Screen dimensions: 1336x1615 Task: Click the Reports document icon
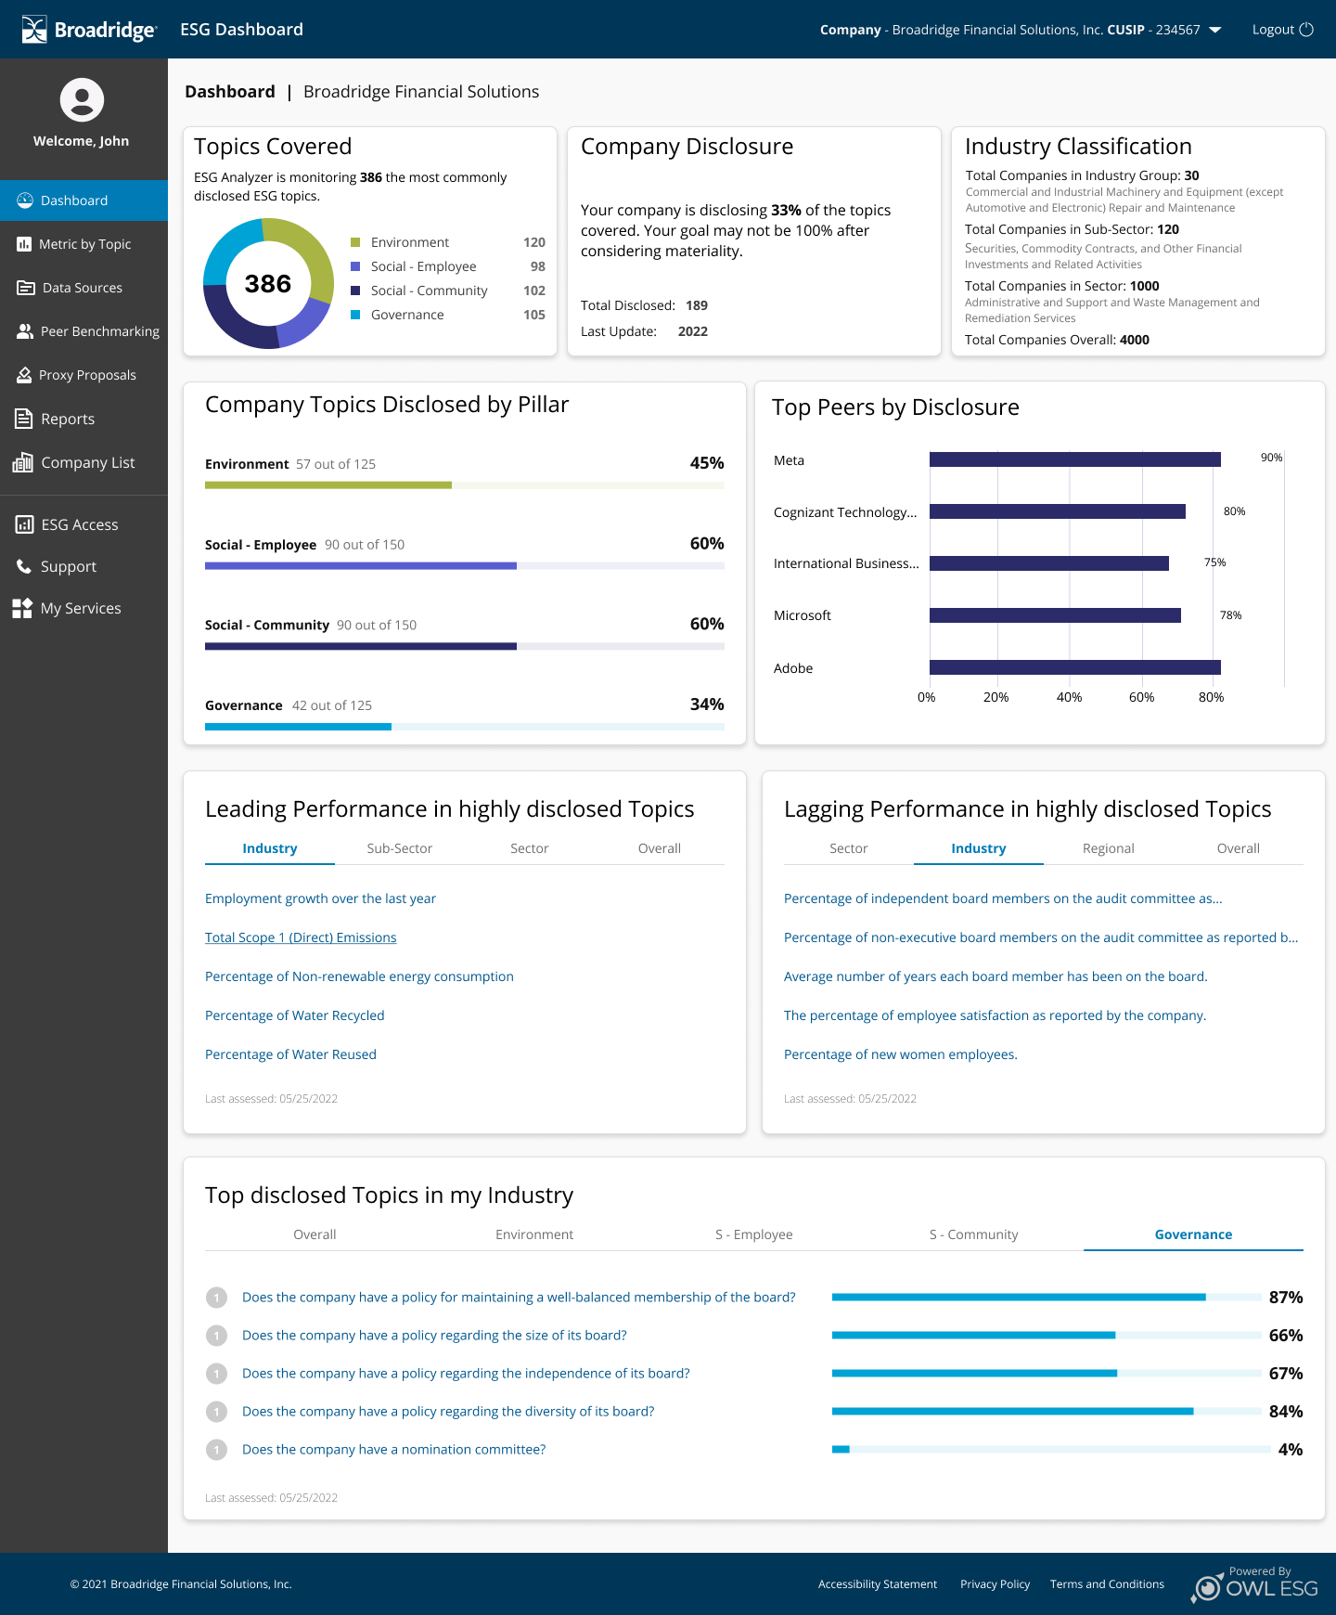click(x=24, y=419)
